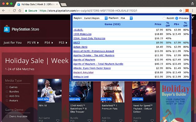Viewport: 196px width, 122px height.
Task: Open the FIFA 18 cover thumbnail
Action: pos(50,91)
